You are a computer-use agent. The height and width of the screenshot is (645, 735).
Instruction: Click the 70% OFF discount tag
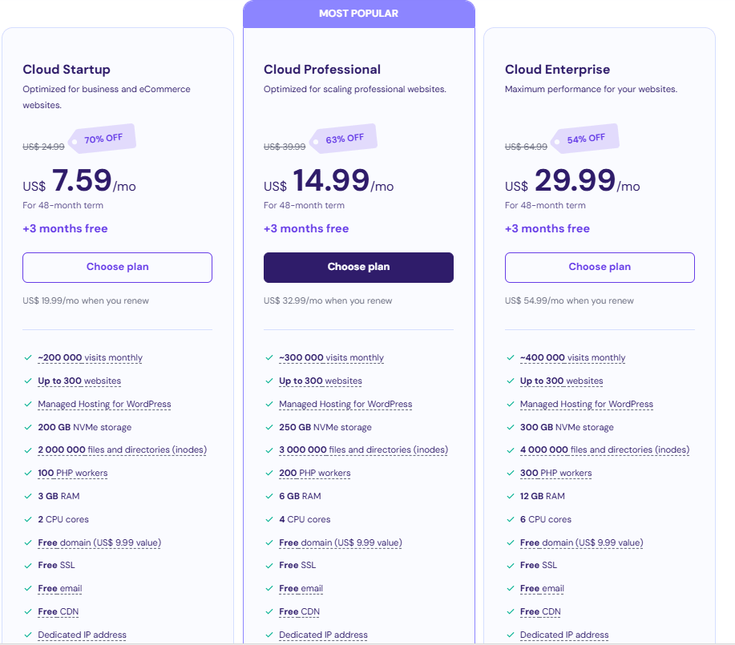pos(103,139)
